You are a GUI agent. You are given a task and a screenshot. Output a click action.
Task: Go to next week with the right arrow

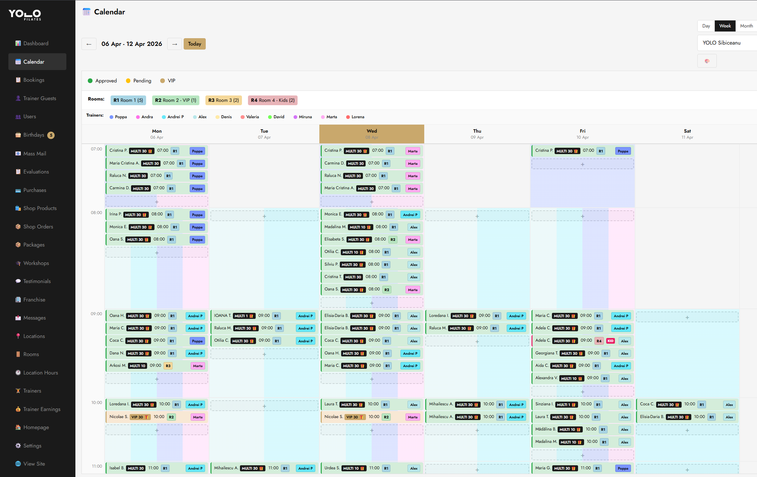[x=174, y=44]
